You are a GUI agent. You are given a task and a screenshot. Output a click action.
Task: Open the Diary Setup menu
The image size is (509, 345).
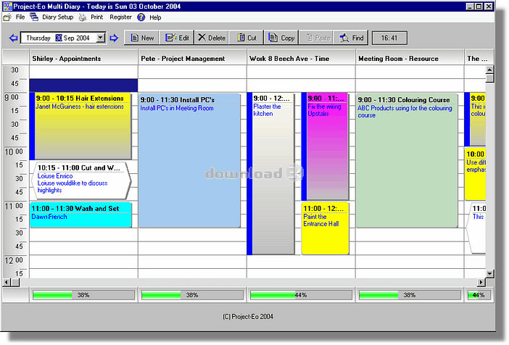[x=57, y=17]
